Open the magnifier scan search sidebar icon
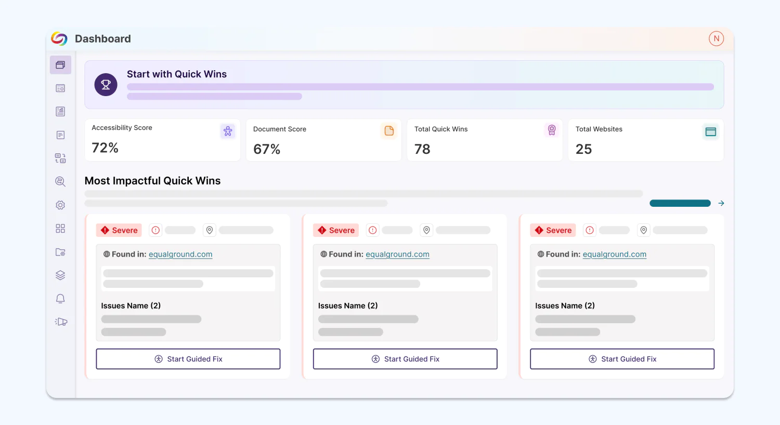 [x=60, y=181]
